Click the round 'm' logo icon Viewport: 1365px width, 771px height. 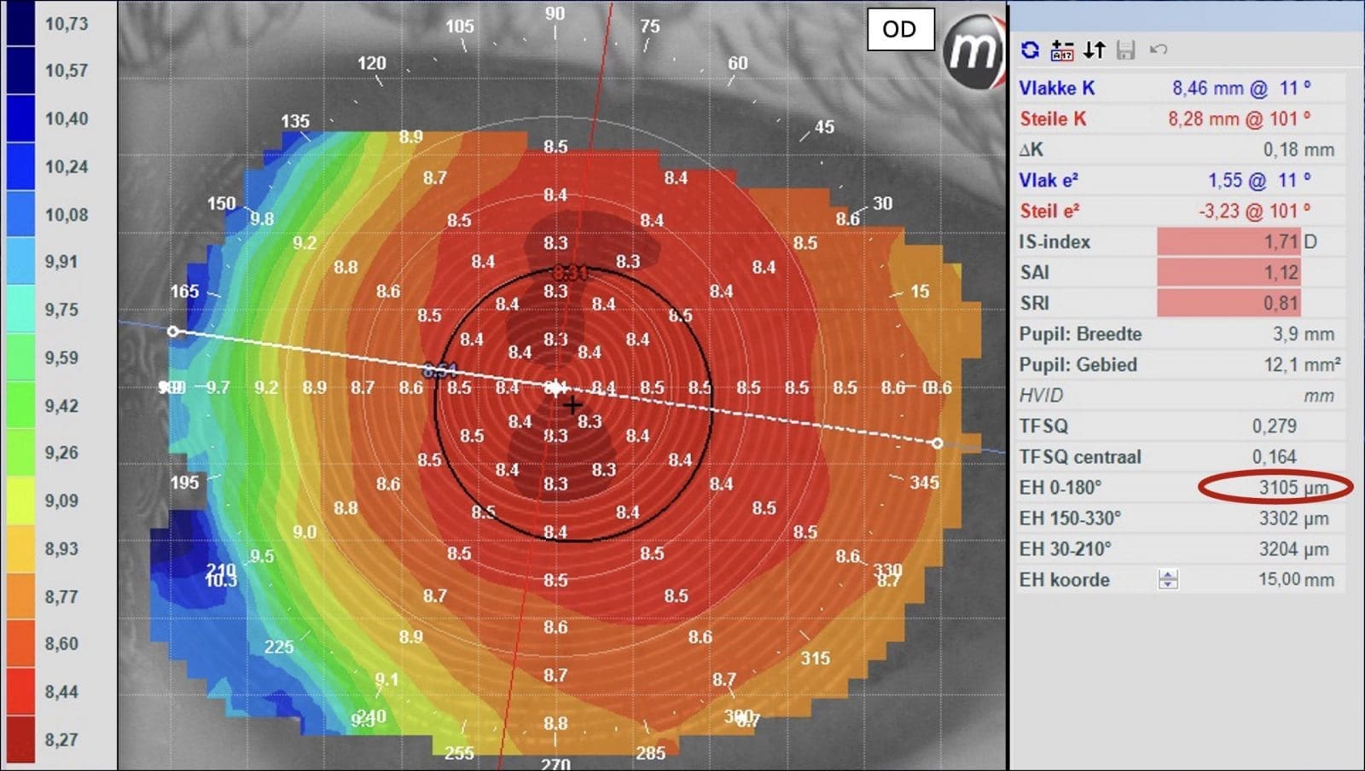pos(973,51)
